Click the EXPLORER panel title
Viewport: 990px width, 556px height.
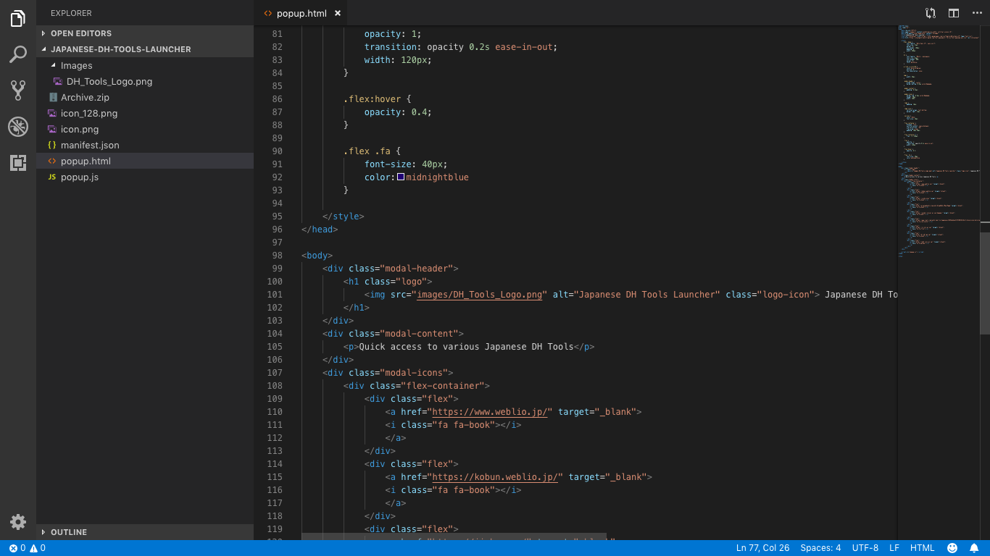pos(71,13)
